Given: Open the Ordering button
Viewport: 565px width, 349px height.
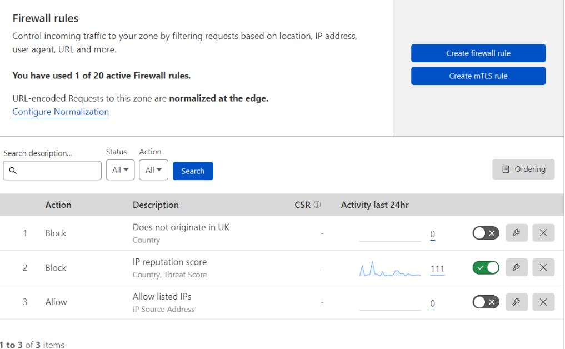Looking at the screenshot, I should pos(523,169).
